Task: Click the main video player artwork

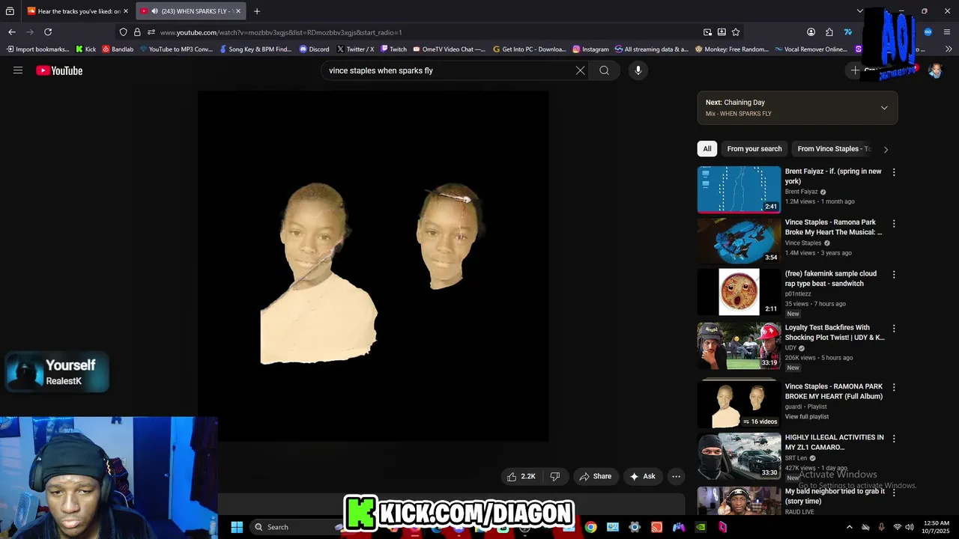Action: click(x=373, y=267)
